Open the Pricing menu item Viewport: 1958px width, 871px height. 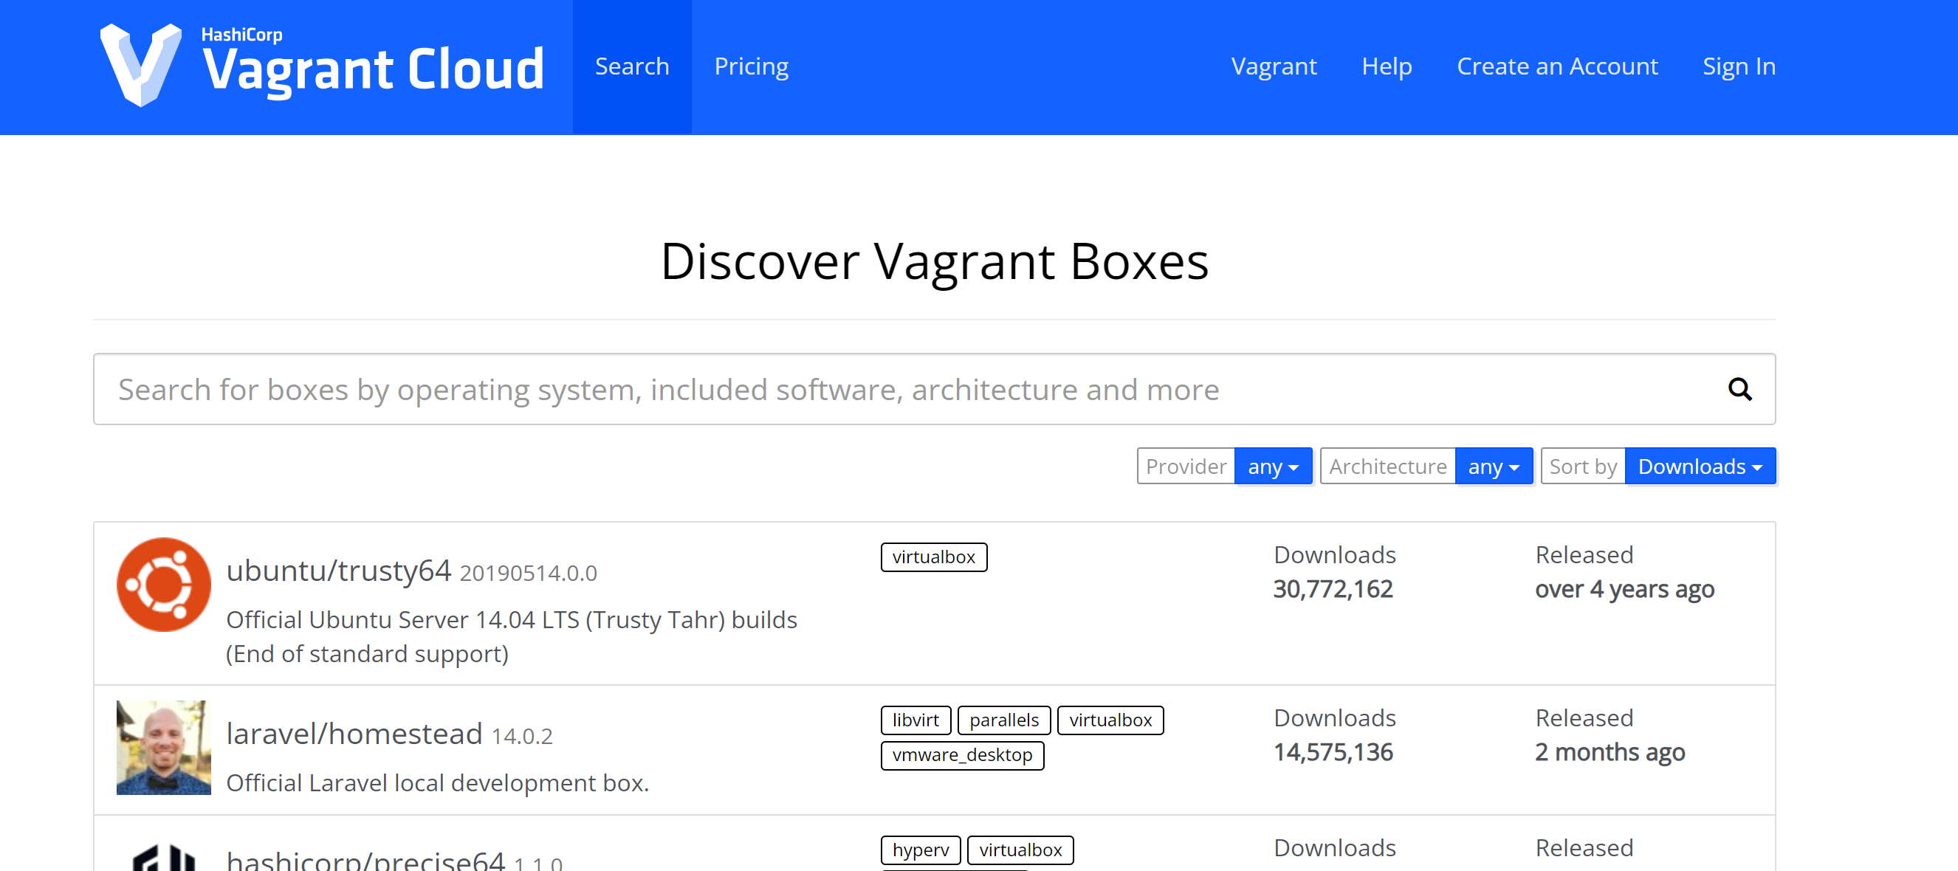pos(751,67)
